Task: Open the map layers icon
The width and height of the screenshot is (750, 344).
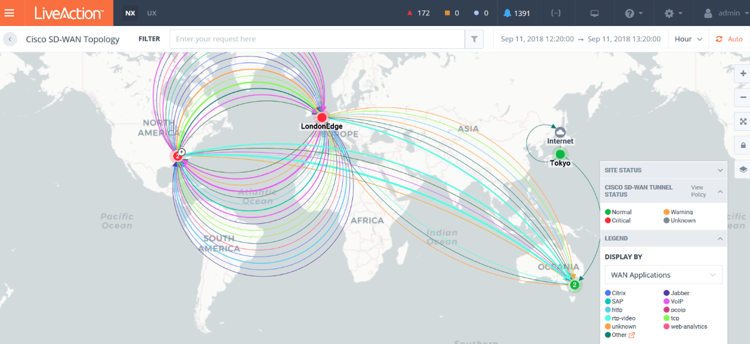Action: (x=743, y=170)
